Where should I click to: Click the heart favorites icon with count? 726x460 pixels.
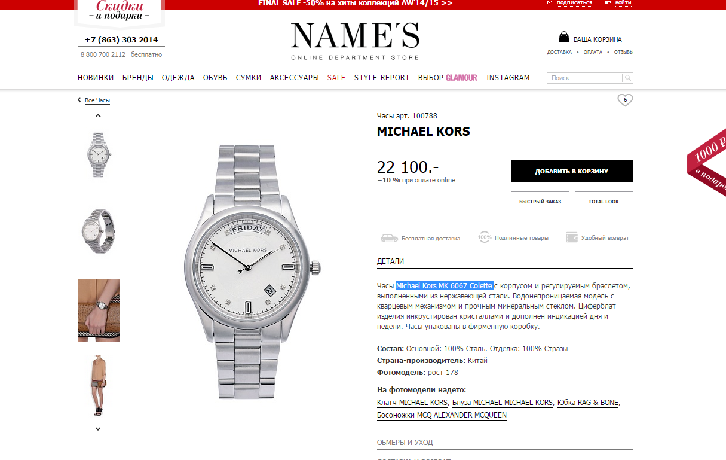[625, 100]
